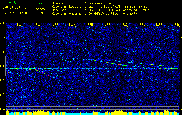Click time marker 1837
Viewport: 182px width, 115px height.
(x=124, y=24)
